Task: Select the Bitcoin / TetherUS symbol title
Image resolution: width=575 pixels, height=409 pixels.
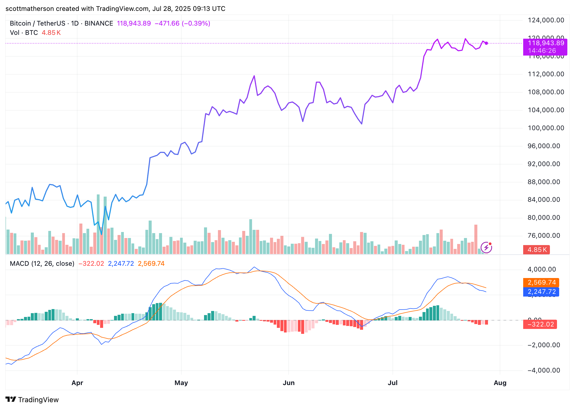Action: click(x=61, y=23)
